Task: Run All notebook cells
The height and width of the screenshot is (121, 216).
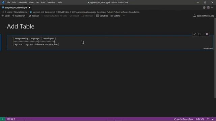Action: tap(34, 16)
